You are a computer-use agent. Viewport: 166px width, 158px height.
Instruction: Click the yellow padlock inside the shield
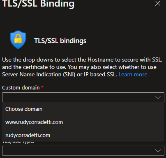18,39
